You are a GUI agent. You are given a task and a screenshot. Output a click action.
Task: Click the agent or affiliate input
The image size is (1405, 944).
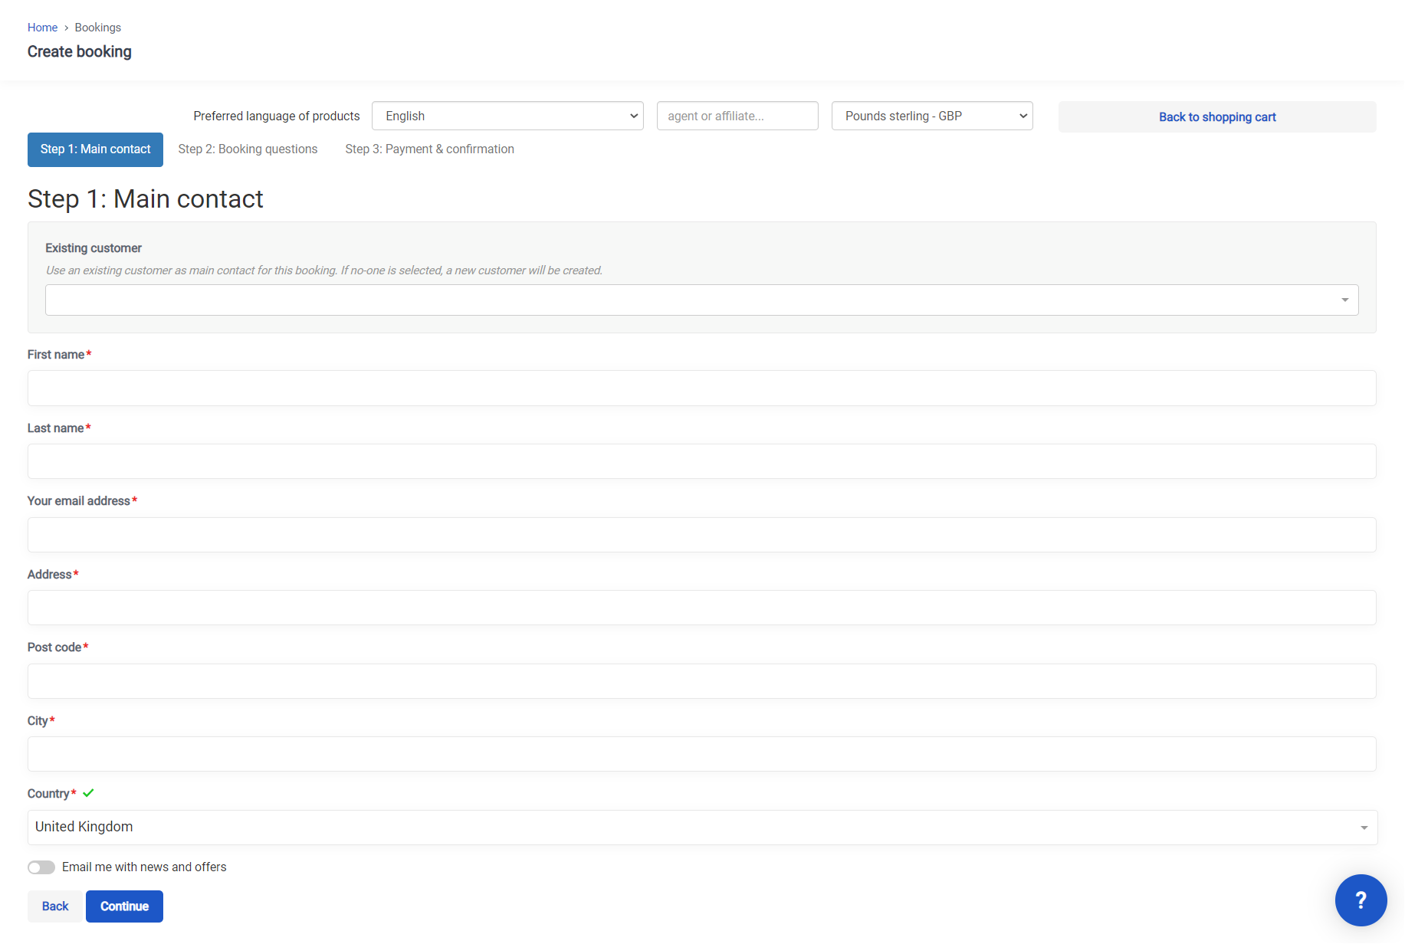coord(737,116)
